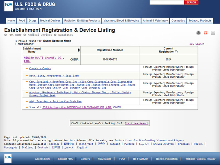Go to the Vaccines, Blood & Biologics tab

coord(121,21)
